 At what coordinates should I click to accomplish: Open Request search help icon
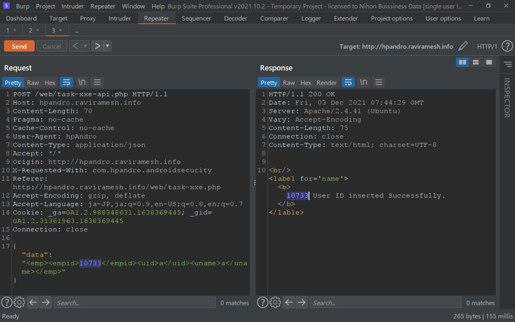(x=6, y=302)
